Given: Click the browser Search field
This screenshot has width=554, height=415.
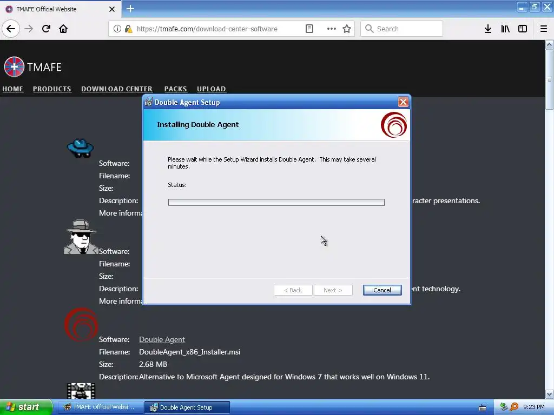Looking at the screenshot, I should pyautogui.click(x=402, y=29).
